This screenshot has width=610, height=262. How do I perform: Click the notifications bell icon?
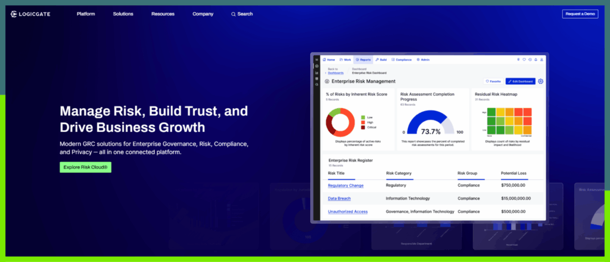536,60
